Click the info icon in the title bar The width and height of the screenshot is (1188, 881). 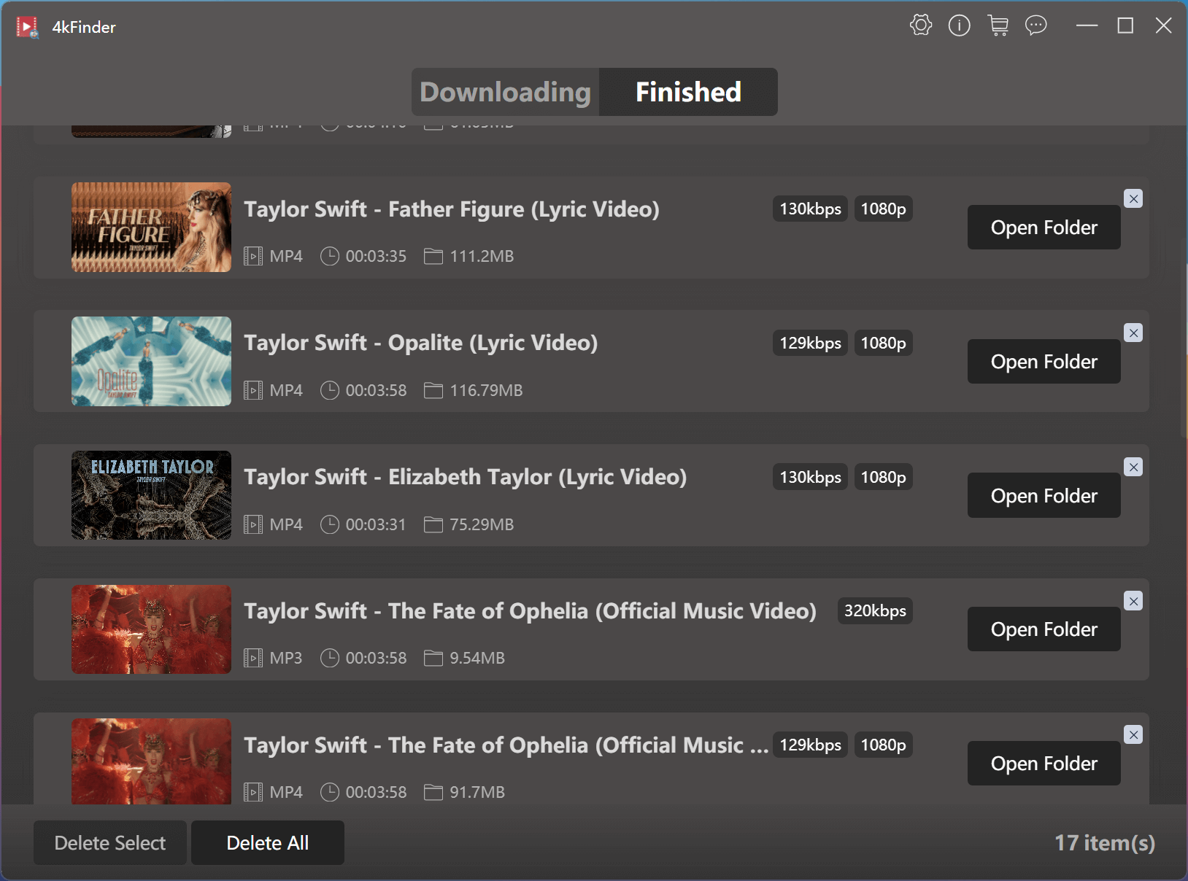click(x=959, y=25)
